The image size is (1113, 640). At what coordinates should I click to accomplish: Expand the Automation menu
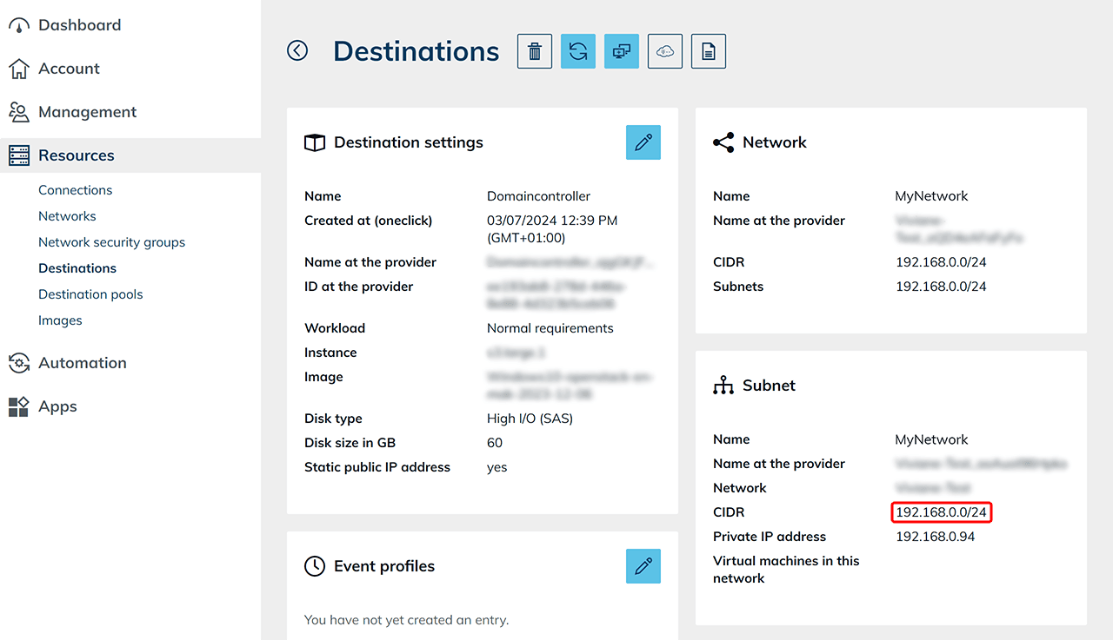click(82, 363)
